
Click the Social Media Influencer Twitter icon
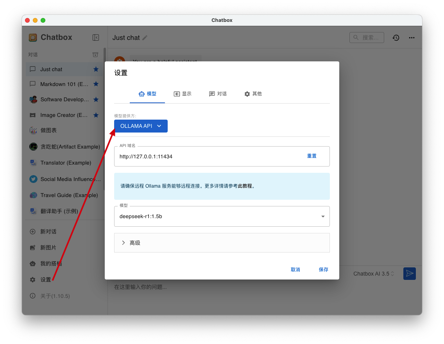point(33,179)
